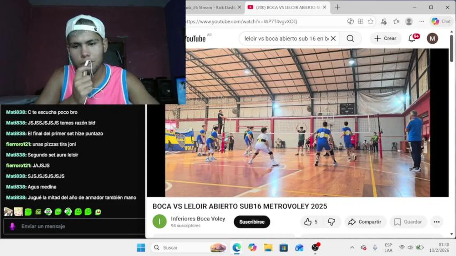Click message 'Segundo set aura leloir'
The width and height of the screenshot is (456, 256).
[53, 155]
